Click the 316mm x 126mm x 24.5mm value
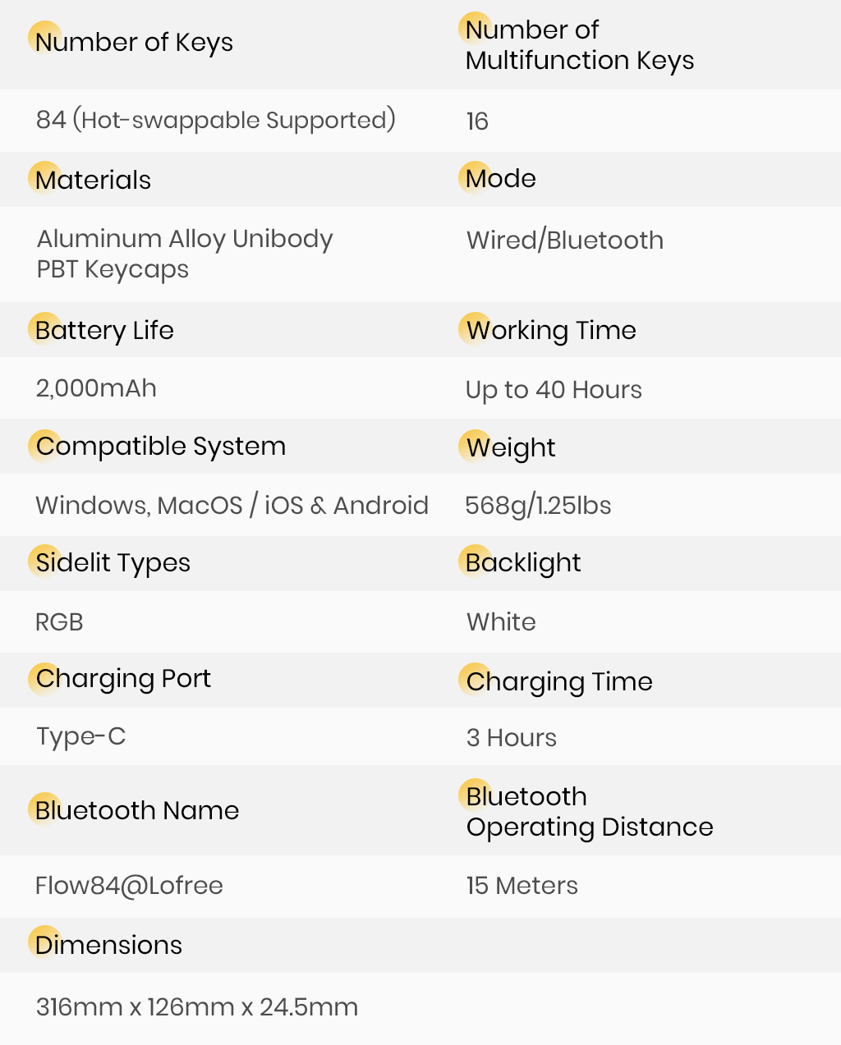The height and width of the screenshot is (1045, 841). [x=197, y=1007]
